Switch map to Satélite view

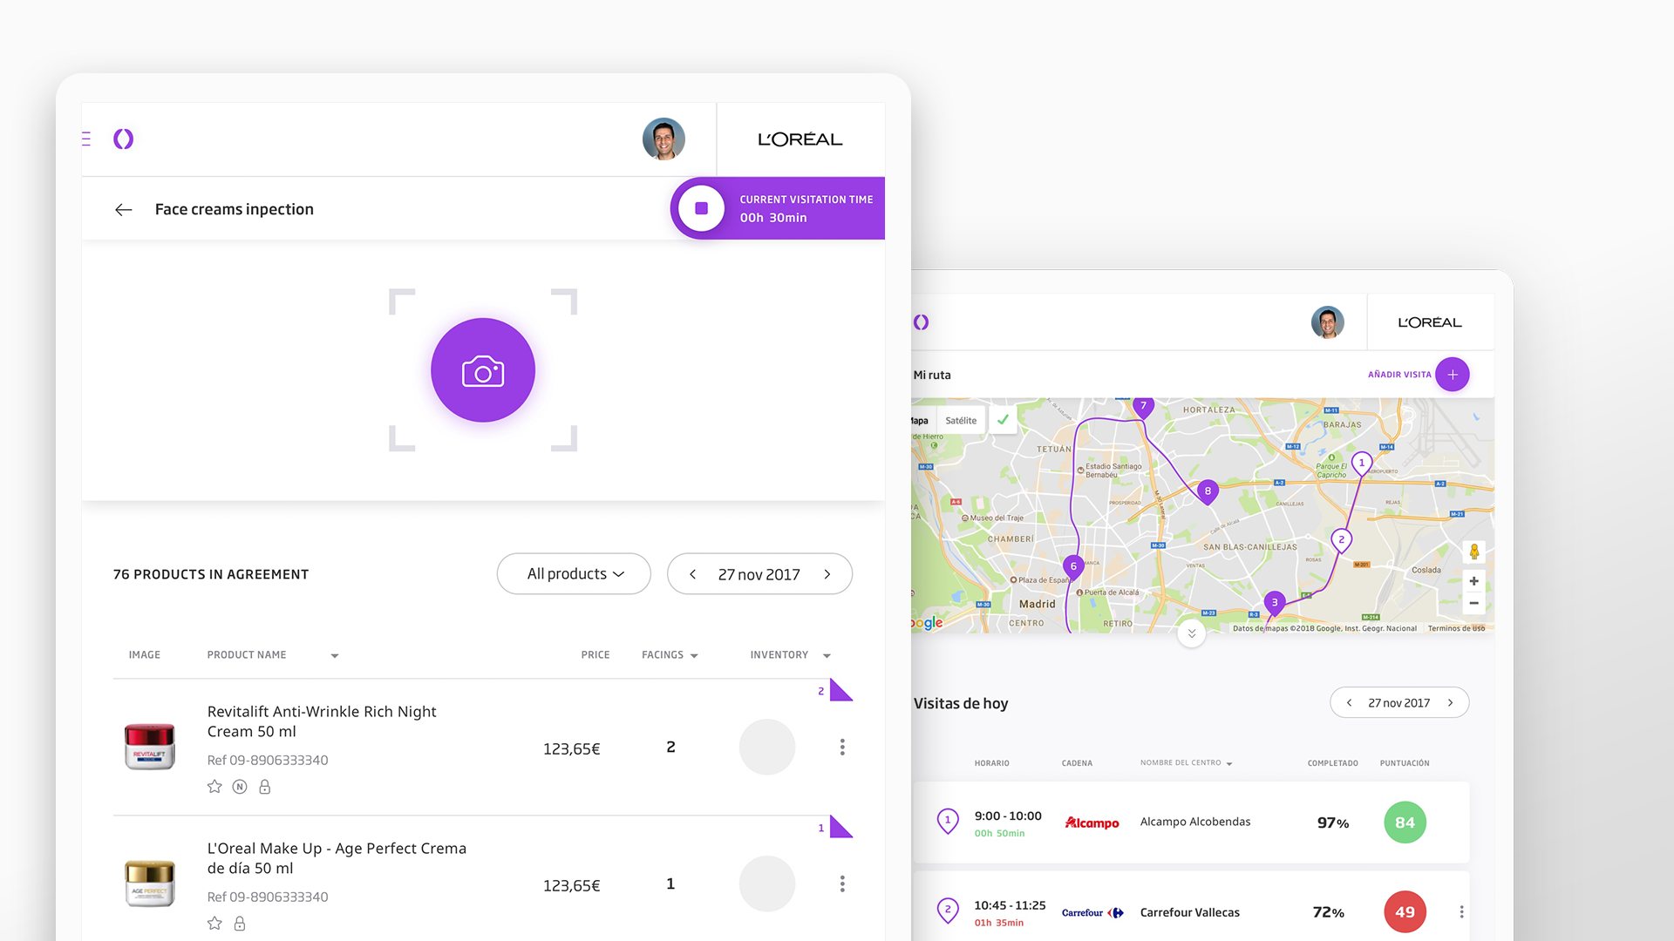tap(961, 421)
